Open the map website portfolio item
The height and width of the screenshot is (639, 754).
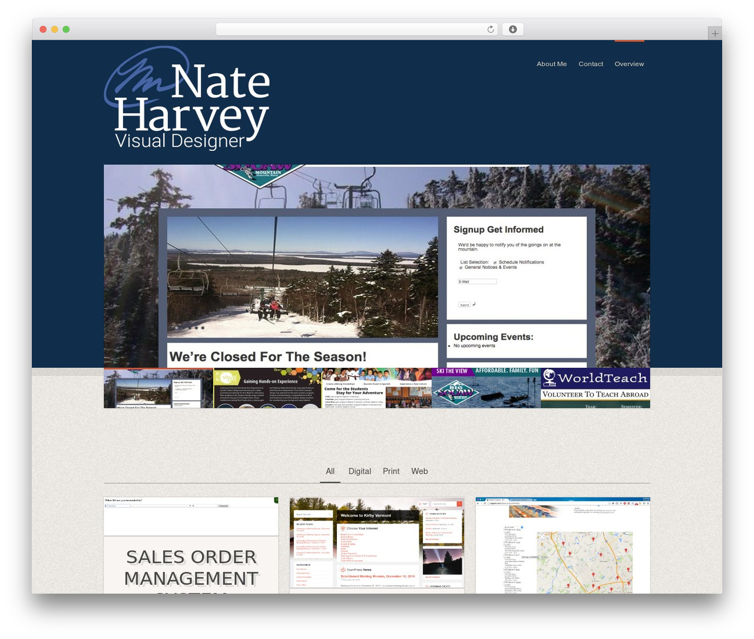tap(563, 545)
